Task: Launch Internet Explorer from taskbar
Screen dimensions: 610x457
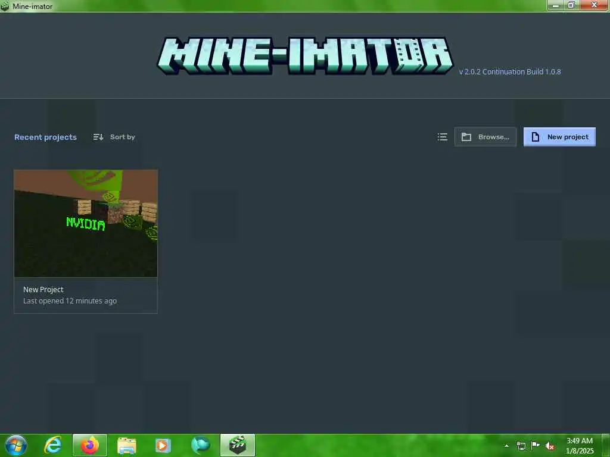Action: pos(52,445)
